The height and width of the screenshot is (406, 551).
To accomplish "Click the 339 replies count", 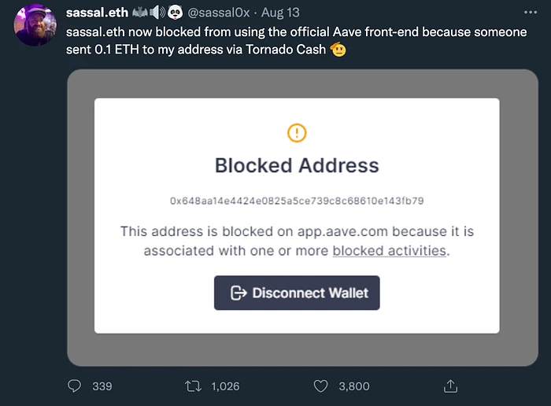I will pos(102,386).
